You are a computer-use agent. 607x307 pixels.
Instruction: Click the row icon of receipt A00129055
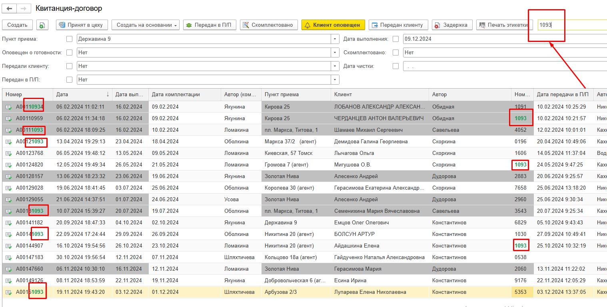(8, 200)
